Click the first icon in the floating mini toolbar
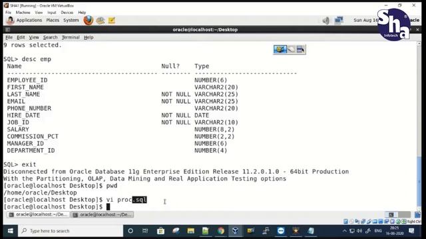The image size is (426, 239). (280, 49)
